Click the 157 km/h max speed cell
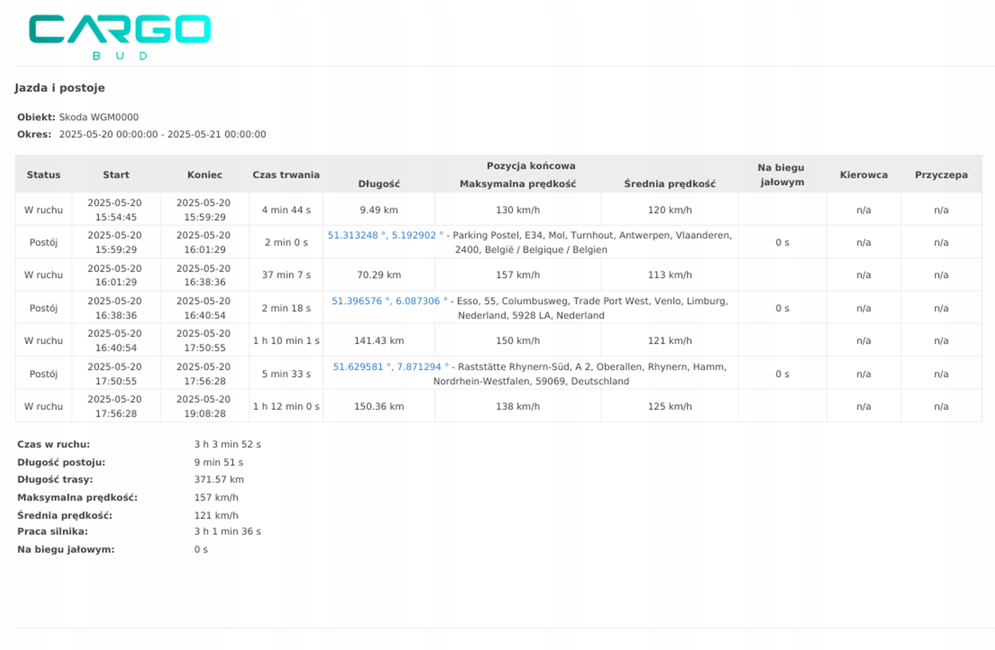The image size is (995, 650). [518, 275]
